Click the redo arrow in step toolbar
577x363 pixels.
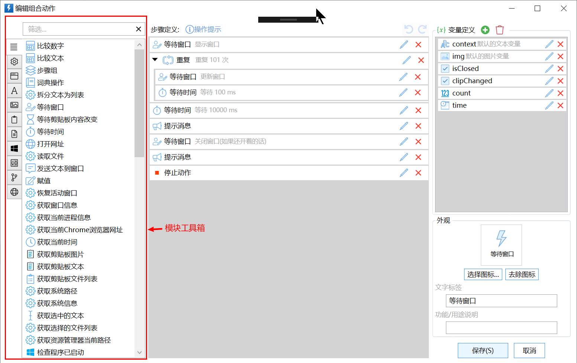(x=422, y=29)
